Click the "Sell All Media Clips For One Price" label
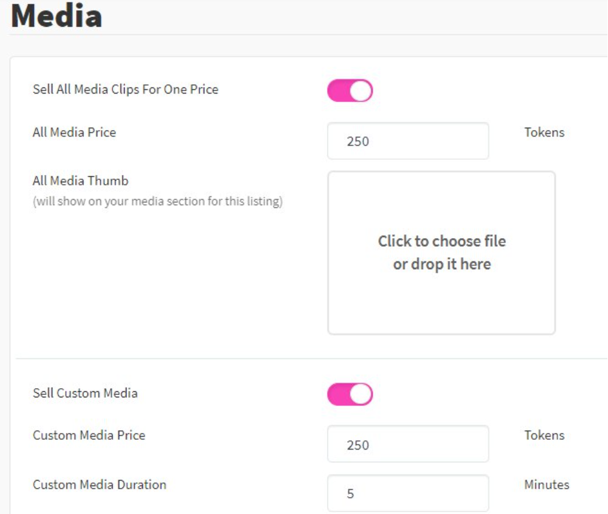Image resolution: width=608 pixels, height=514 pixels. [125, 89]
